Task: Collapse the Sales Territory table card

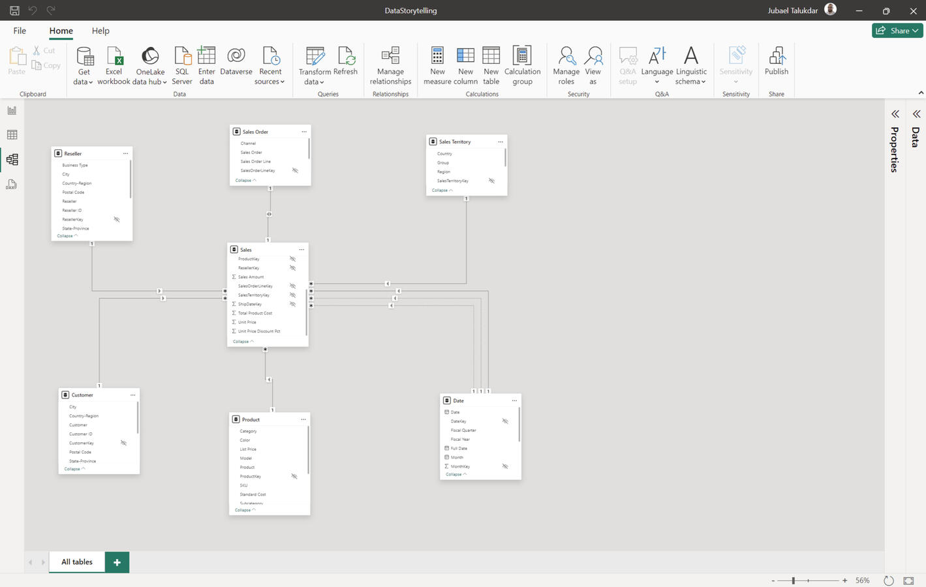Action: click(442, 190)
